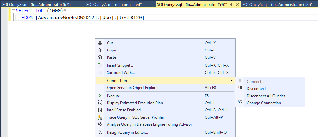Click the Trace Query Profiler icon
Image resolution: width=318 pixels, height=137 pixels.
click(x=100, y=117)
